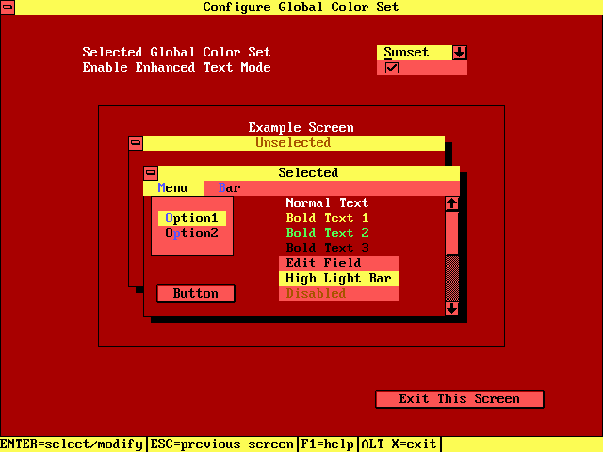Click the Exit This Screen button
Image resolution: width=603 pixels, height=452 pixels.
click(459, 399)
